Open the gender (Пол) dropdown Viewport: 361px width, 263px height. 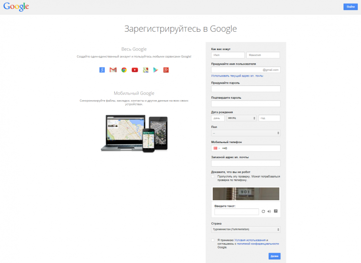[246, 133]
